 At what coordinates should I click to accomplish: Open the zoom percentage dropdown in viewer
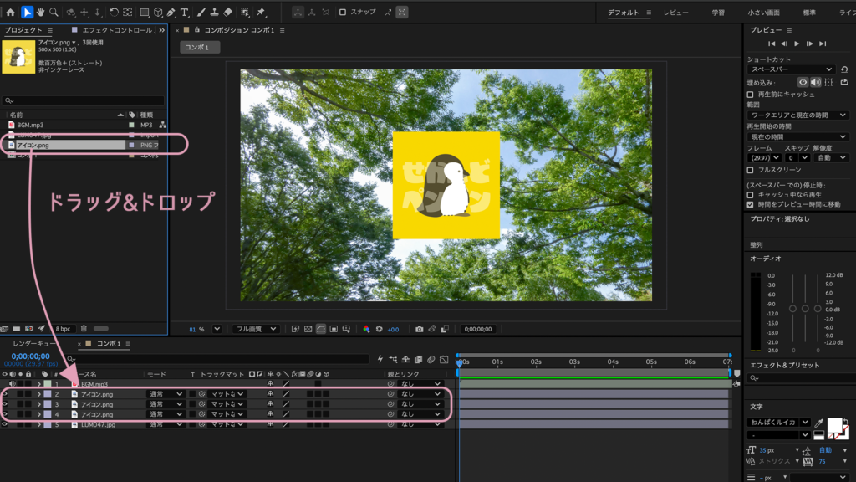[x=217, y=329]
